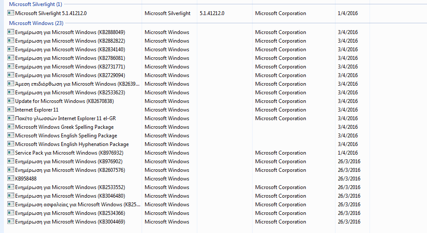Select Microsoft Windows English Hyphenation Package
Screen dimensions: 427x233
pyautogui.click(x=72, y=144)
